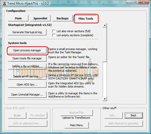Click Add checked to ignorelist button
151x134 pixels.
click(x=124, y=123)
